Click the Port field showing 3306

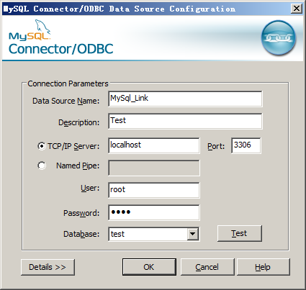[246, 145]
